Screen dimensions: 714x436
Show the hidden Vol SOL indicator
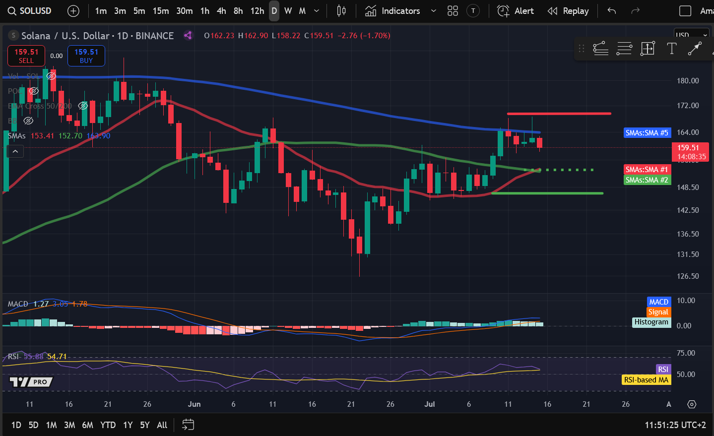[x=51, y=76]
